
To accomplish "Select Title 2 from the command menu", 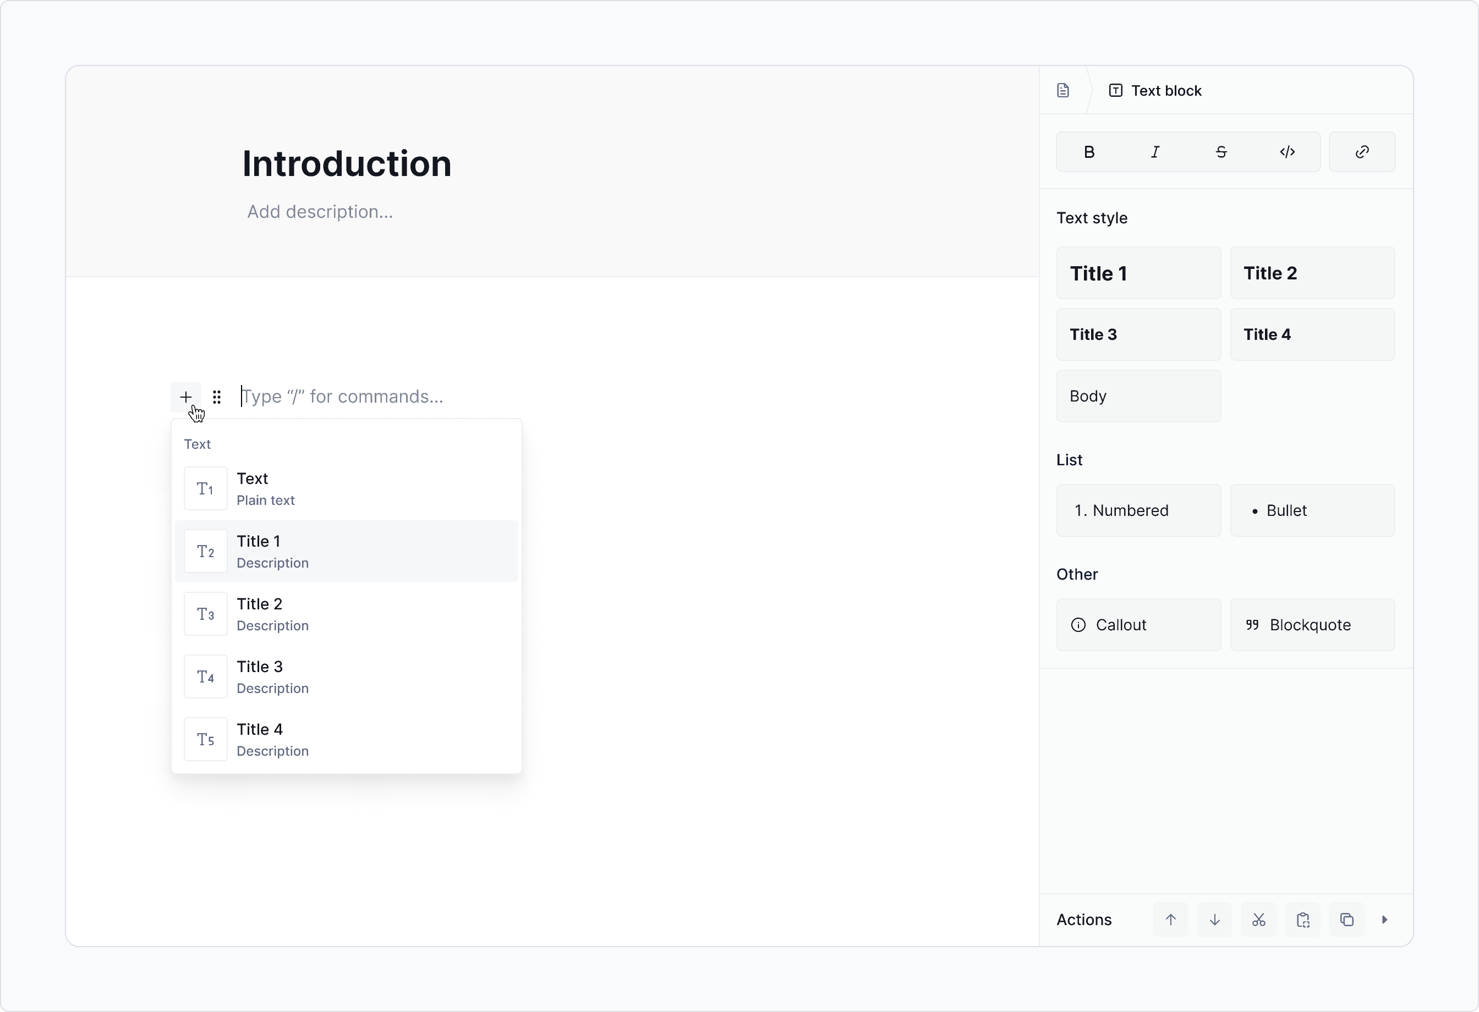I will pos(347,614).
